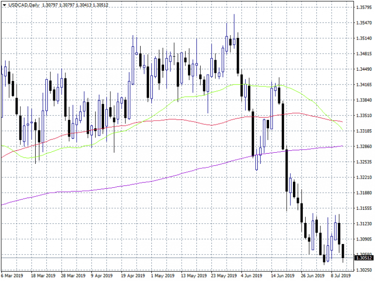Click the last black candle on chart
Image resolution: width=375 pixels, height=281 pixels.
pos(343,251)
